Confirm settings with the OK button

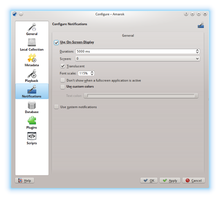[x=149, y=180]
